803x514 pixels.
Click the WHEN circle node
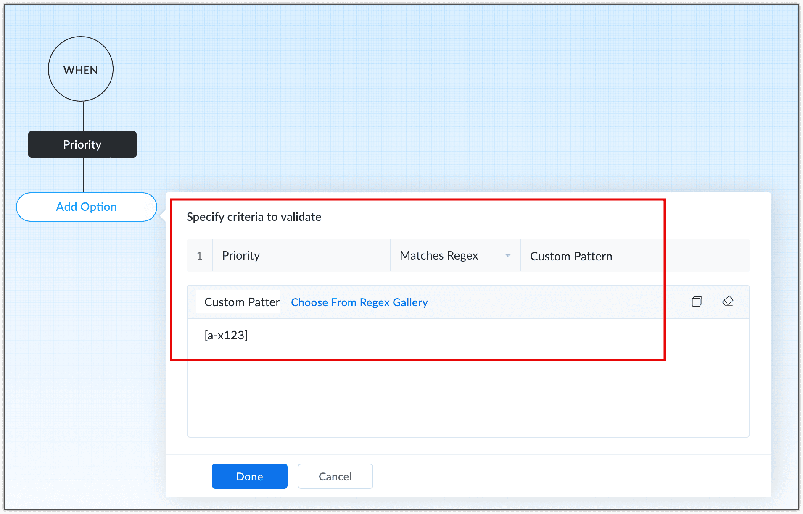(x=81, y=69)
